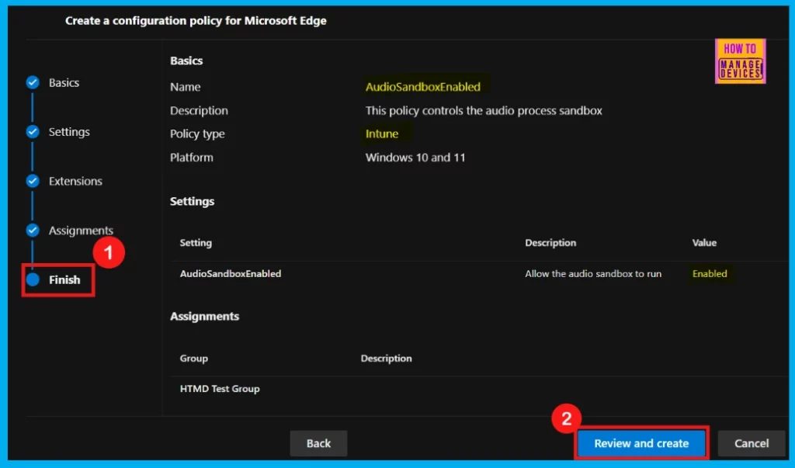Viewport: 795px width, 468px height.
Task: Open the Settings wizard step
Action: (x=69, y=132)
